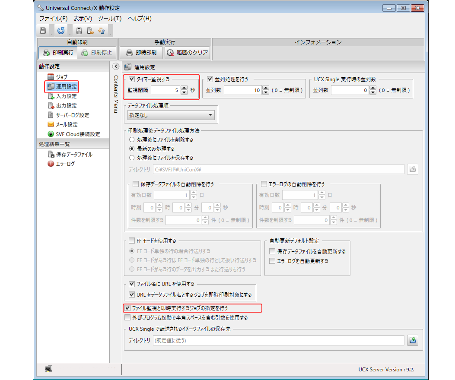Click the film-strip toolbar icon
The height and width of the screenshot is (380, 455).
click(x=79, y=31)
